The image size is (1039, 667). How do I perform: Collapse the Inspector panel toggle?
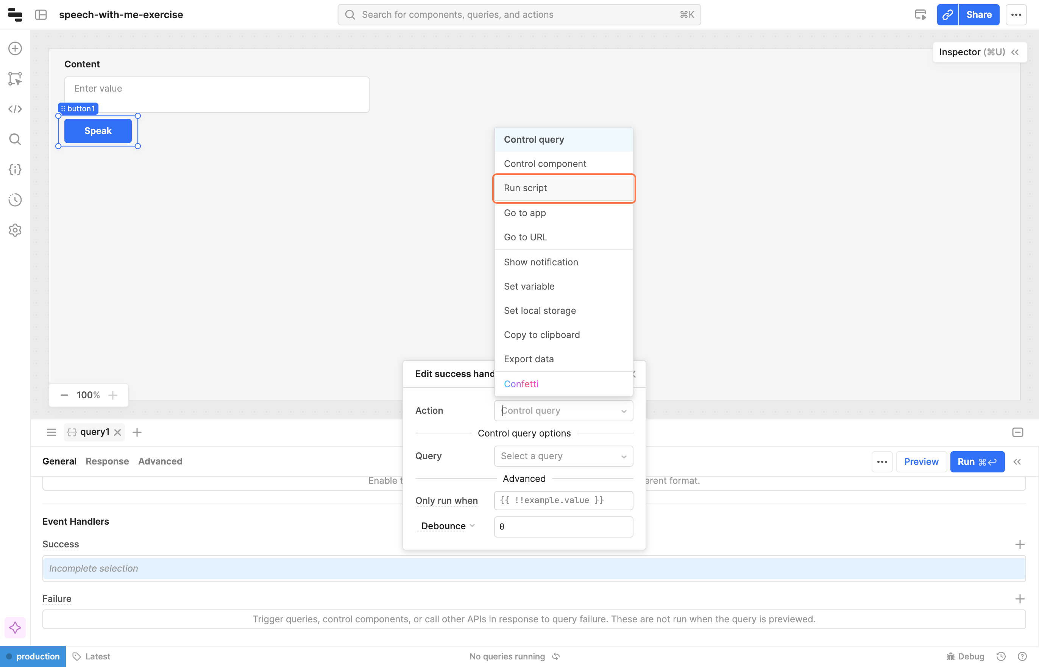pos(1015,52)
